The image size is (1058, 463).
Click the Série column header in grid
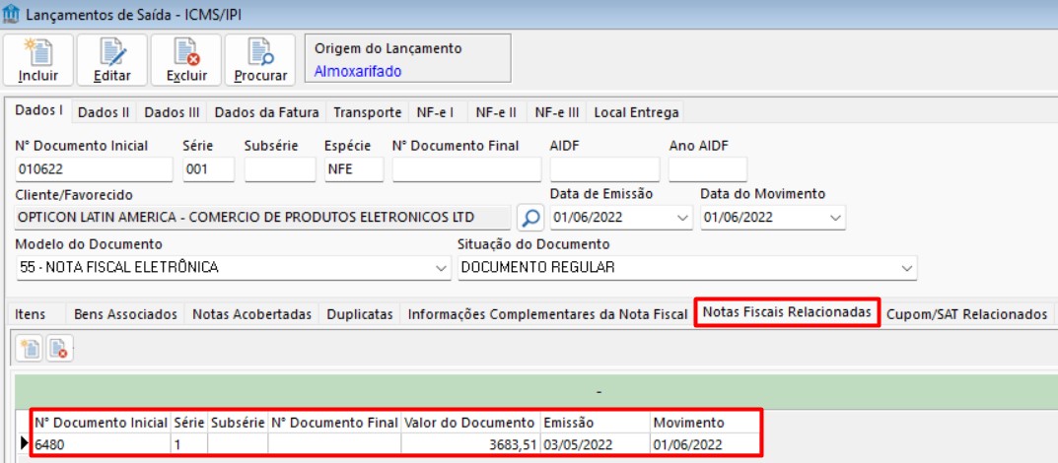pos(189,424)
